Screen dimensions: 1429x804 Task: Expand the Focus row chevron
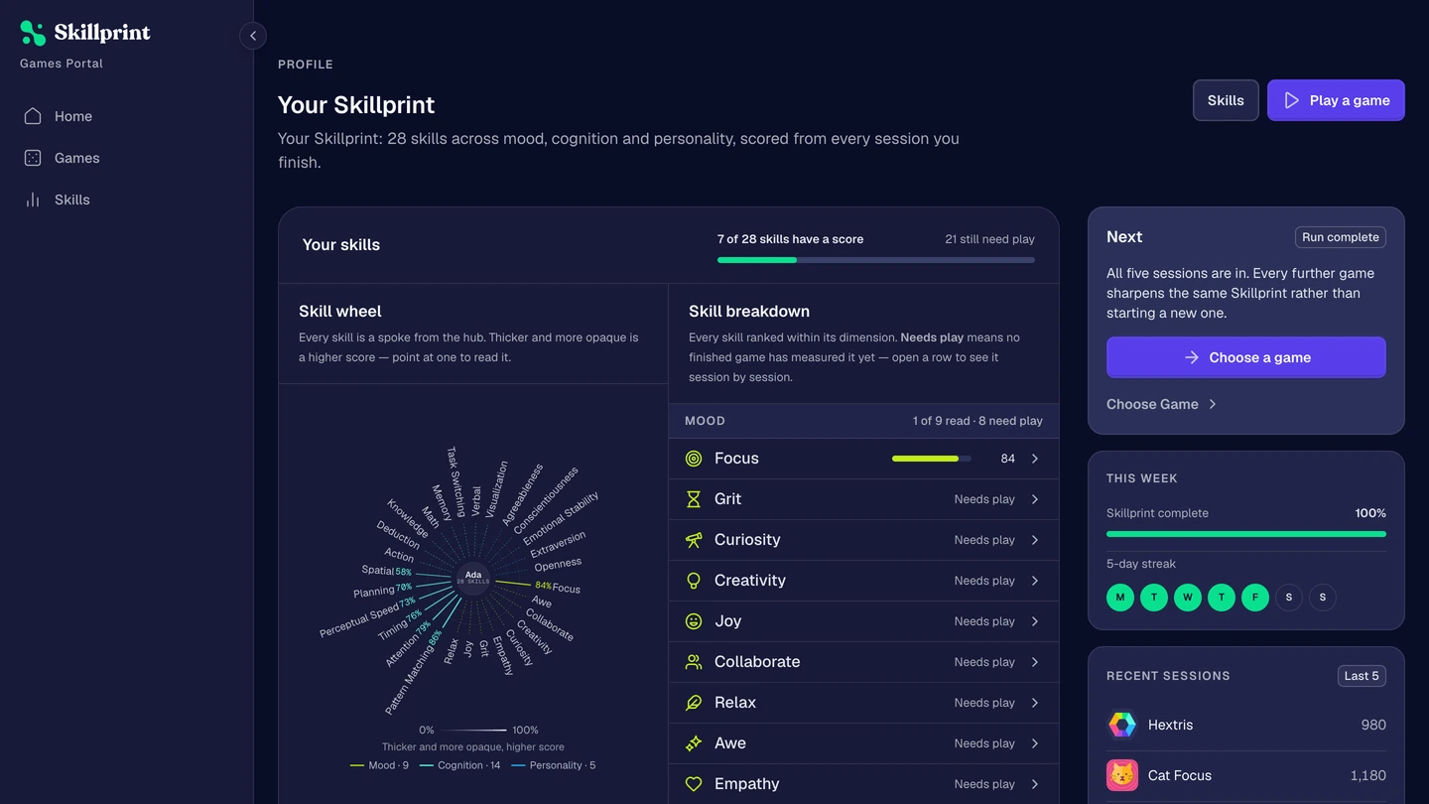[x=1035, y=459]
